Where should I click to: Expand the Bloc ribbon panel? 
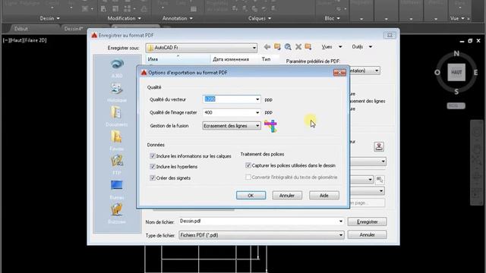point(333,18)
